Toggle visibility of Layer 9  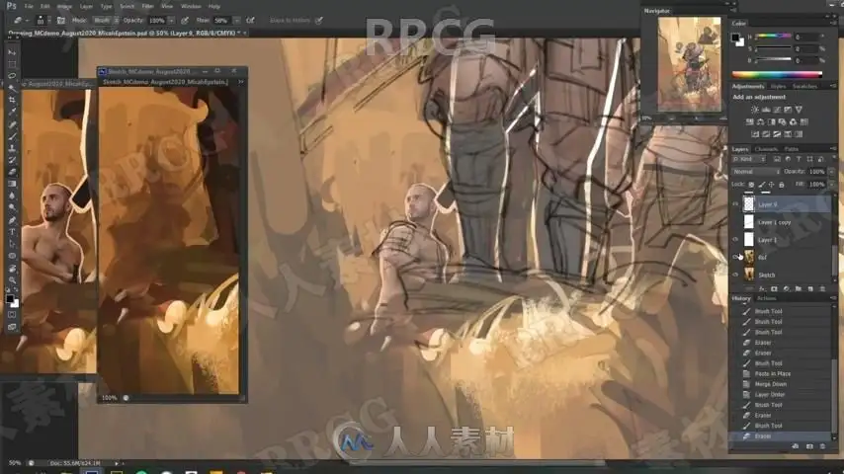coord(735,204)
